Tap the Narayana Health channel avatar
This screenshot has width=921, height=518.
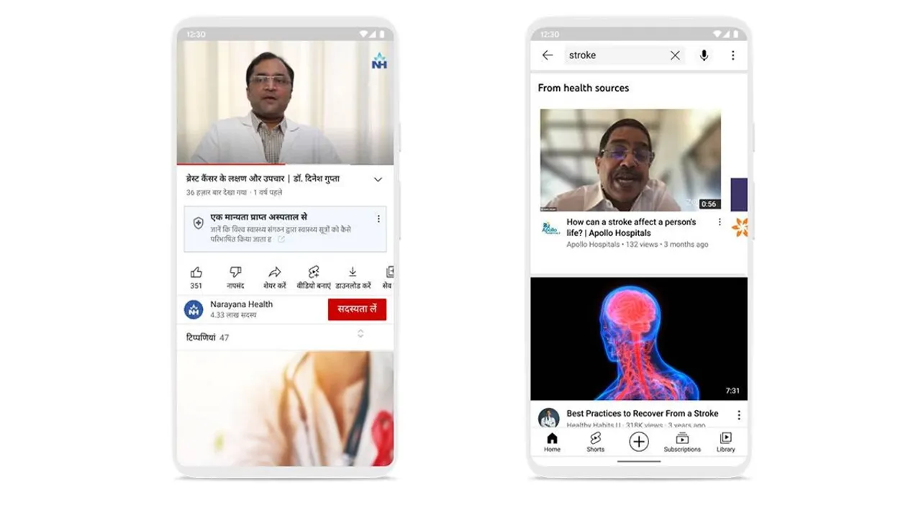point(194,309)
